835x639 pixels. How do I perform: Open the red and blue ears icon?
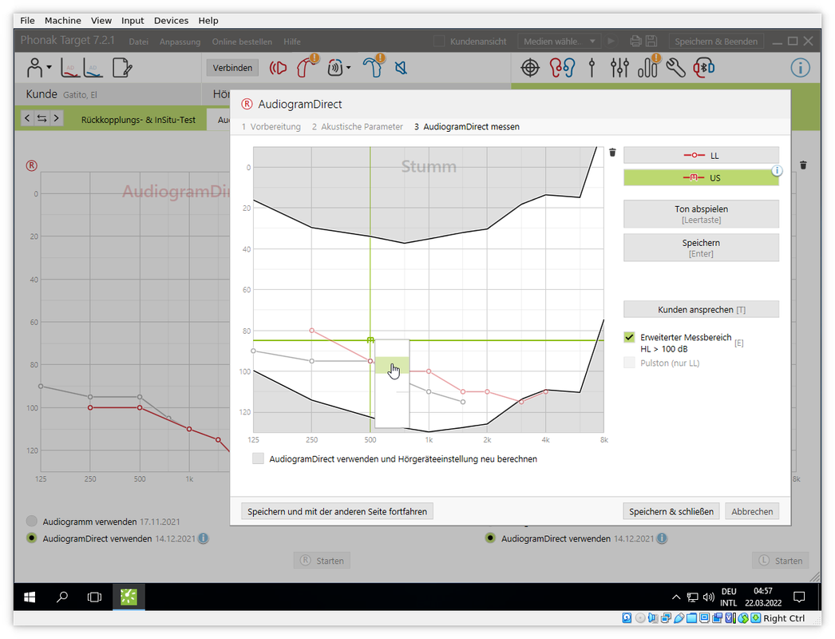click(x=562, y=68)
